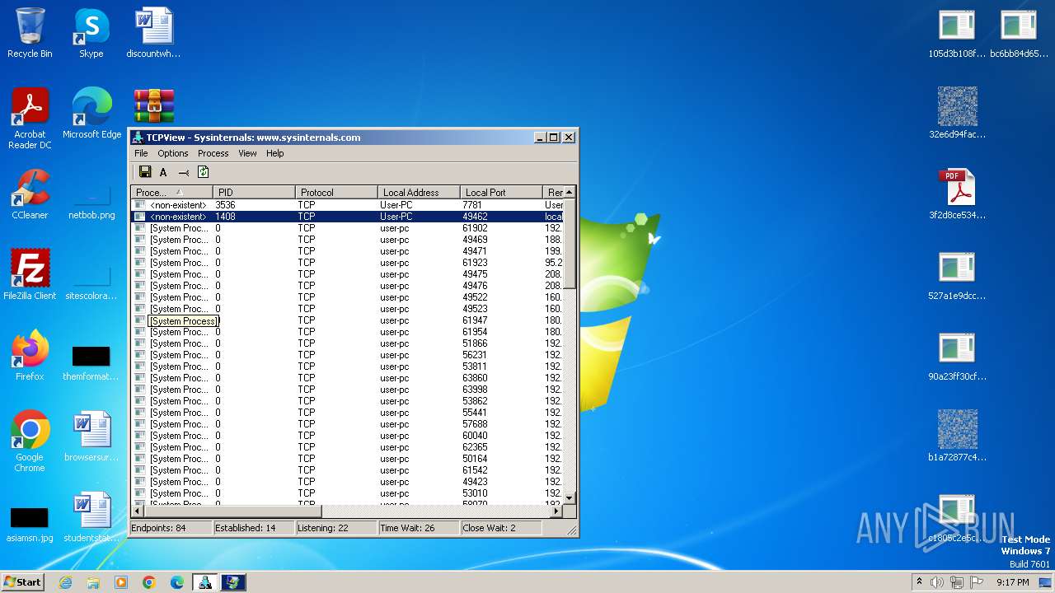
Task: Toggle the show unconnected endpoints toolbar icon
Action: (184, 172)
